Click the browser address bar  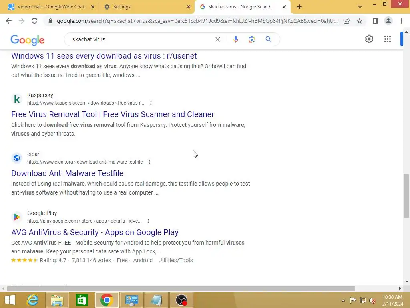(197, 21)
